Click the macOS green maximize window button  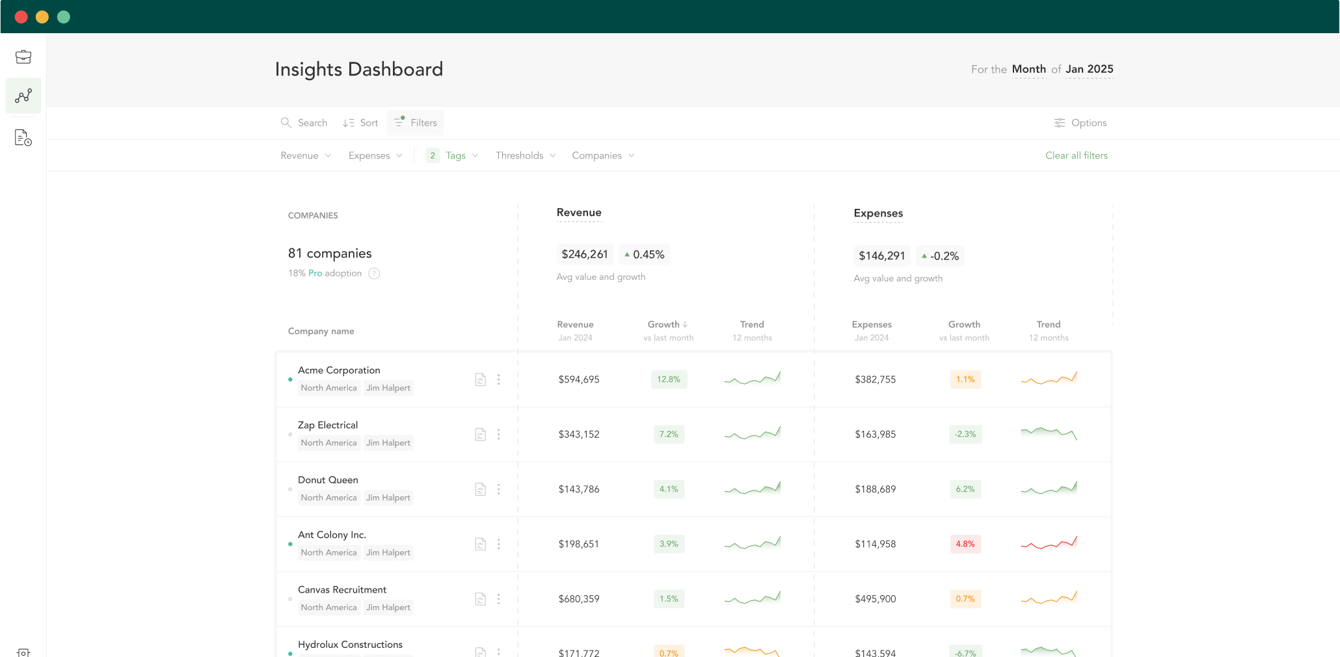point(63,17)
